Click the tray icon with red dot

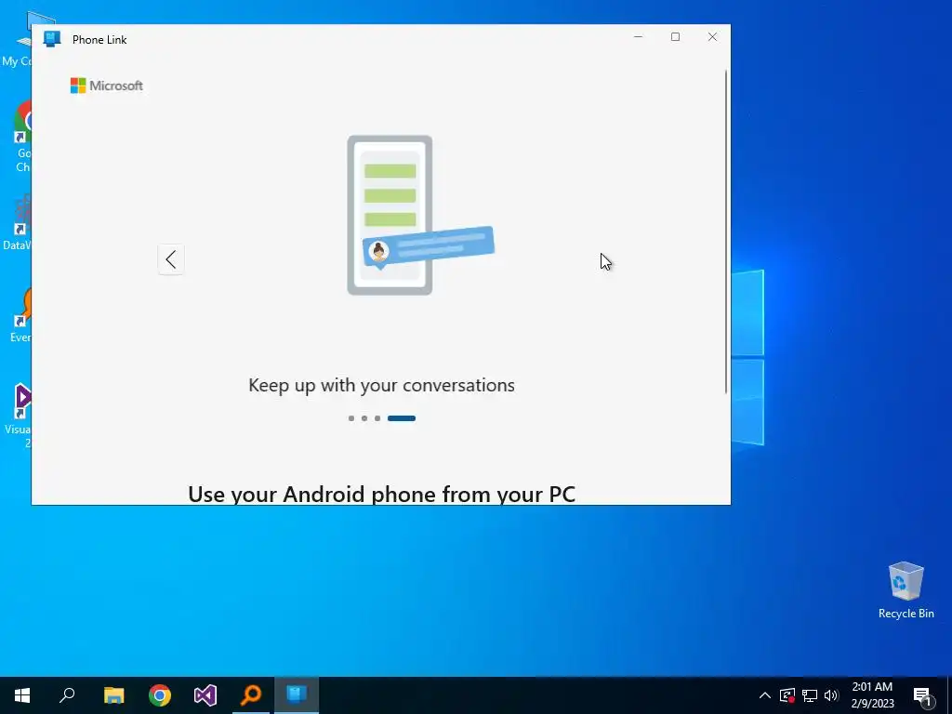(x=787, y=695)
